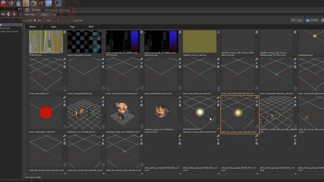
Task: Toggle the Lock Cam checkbox
Action: click(71, 20)
